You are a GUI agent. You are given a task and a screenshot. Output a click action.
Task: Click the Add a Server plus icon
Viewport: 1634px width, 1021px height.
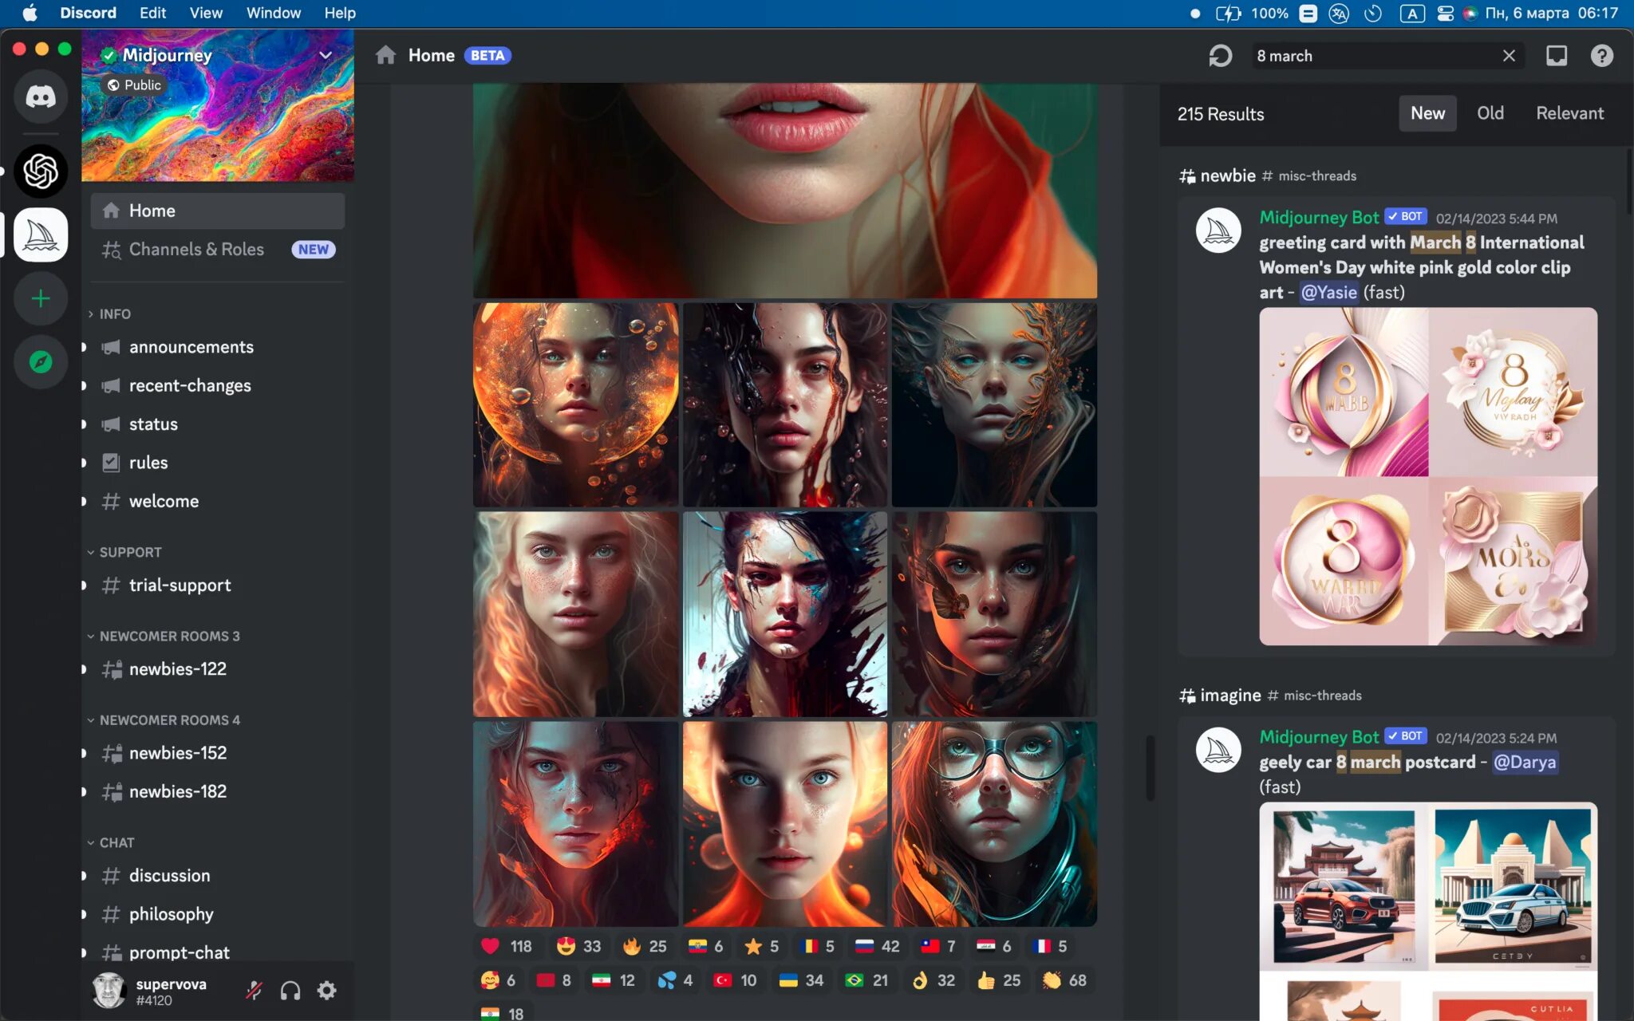(41, 299)
